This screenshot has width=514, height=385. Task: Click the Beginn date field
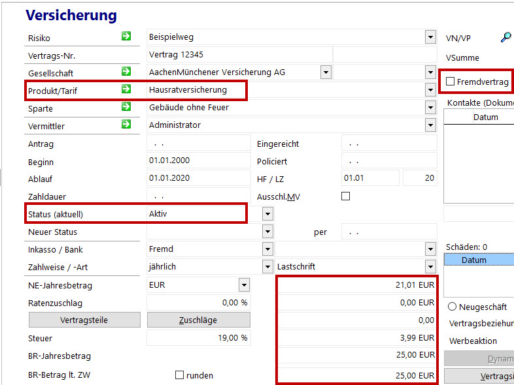199,161
